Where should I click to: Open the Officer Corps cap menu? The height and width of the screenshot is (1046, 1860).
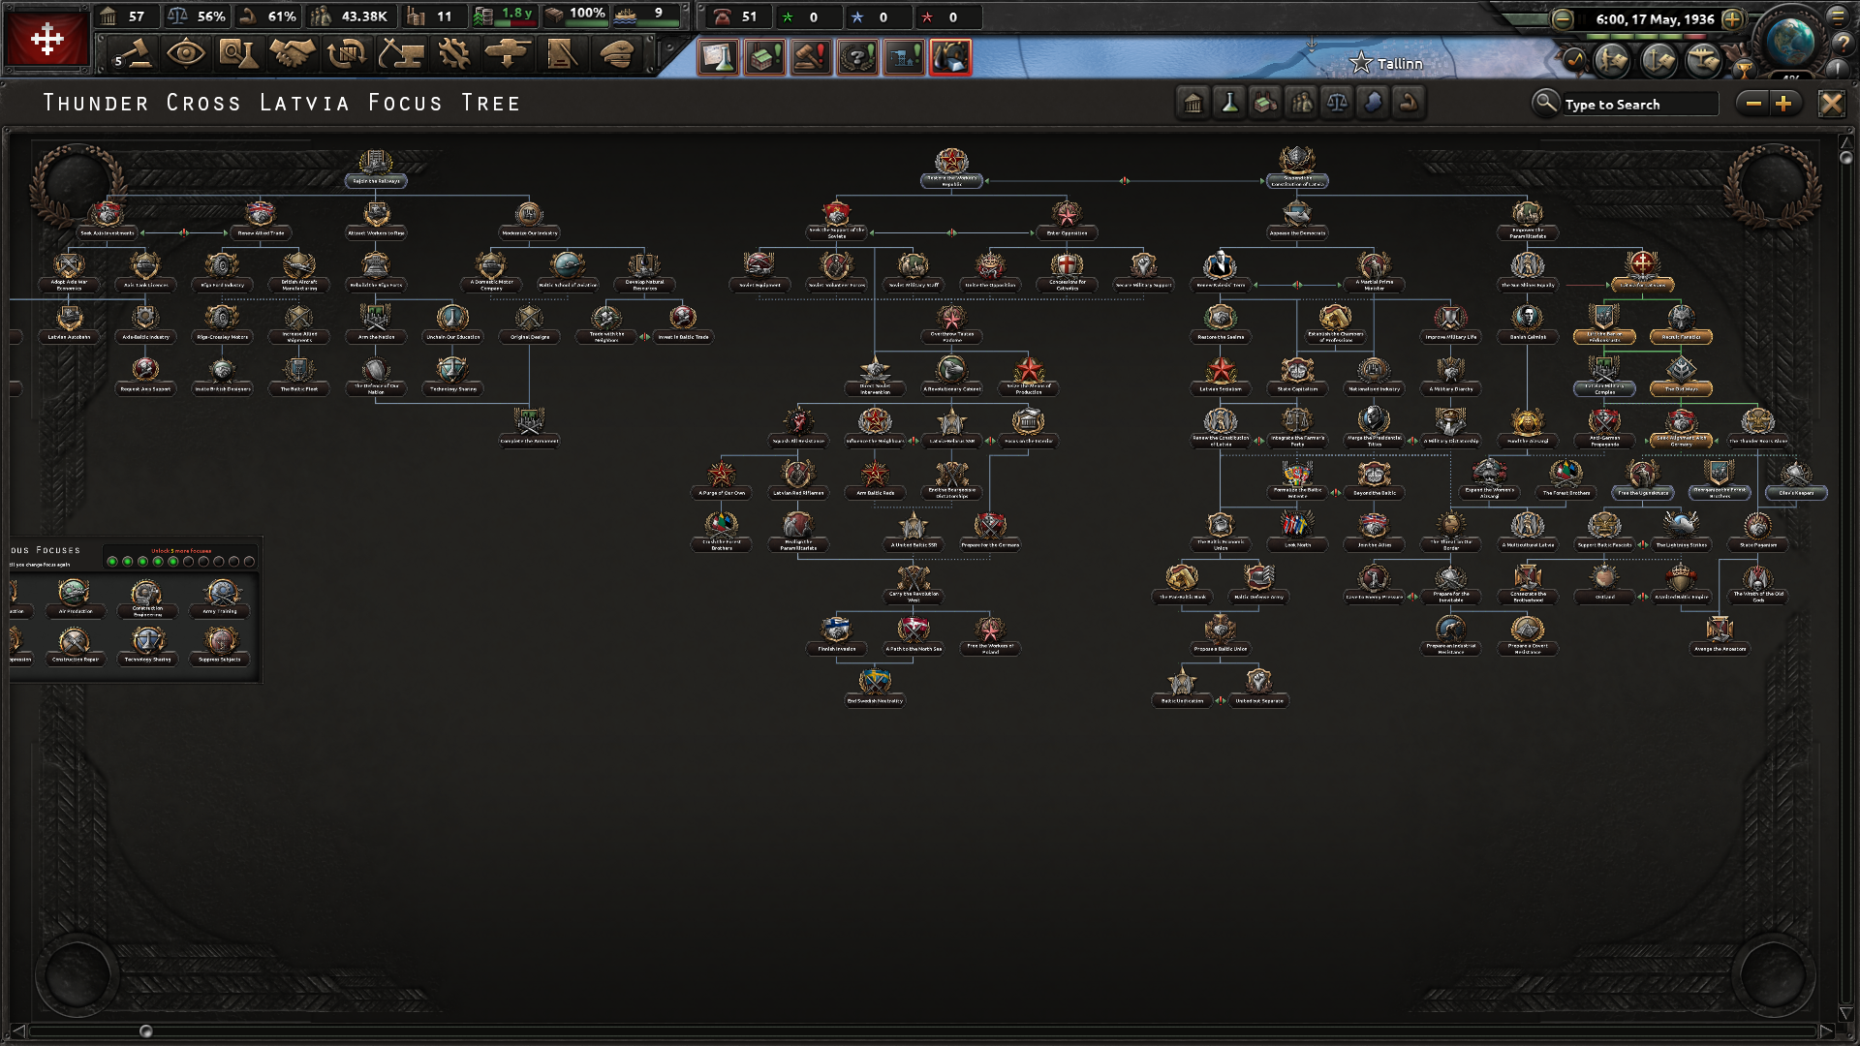click(x=616, y=54)
